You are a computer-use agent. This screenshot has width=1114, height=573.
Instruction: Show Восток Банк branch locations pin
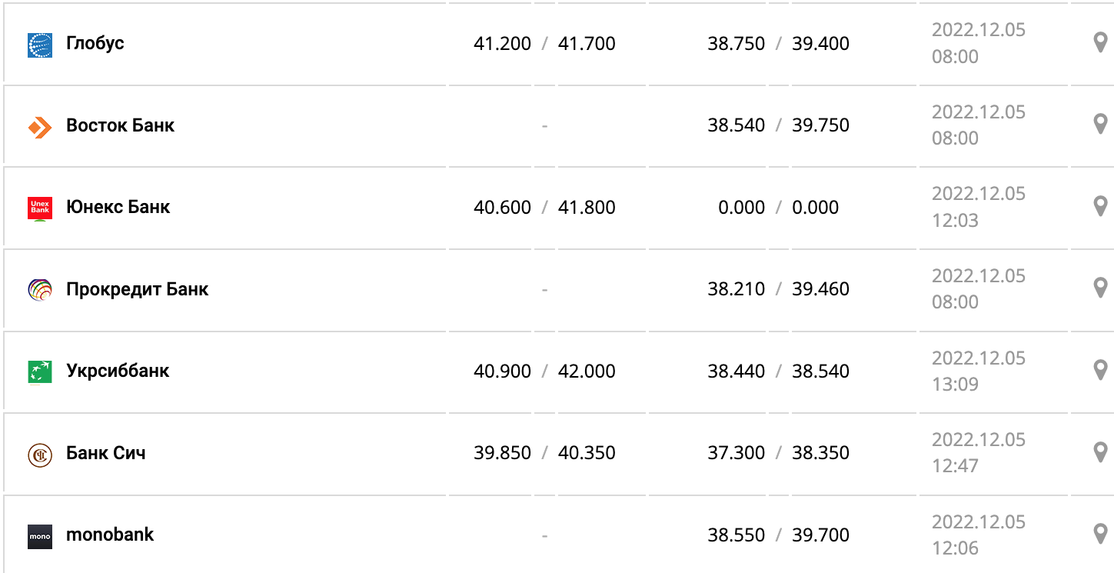point(1100,124)
